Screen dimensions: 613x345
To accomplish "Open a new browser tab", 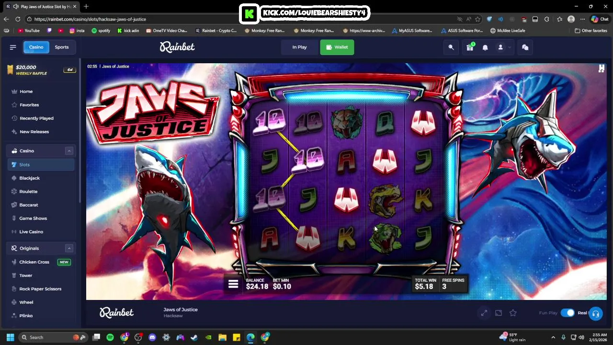I will click(x=86, y=6).
